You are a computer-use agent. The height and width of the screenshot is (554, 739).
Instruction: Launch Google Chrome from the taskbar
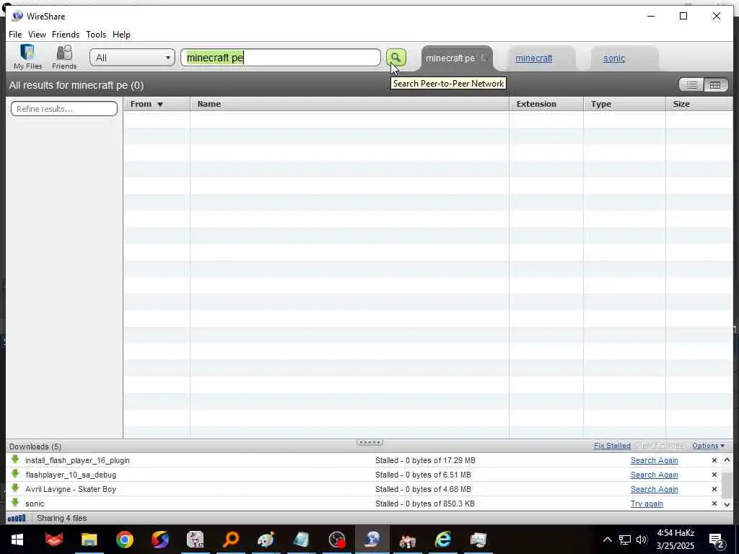tap(125, 540)
